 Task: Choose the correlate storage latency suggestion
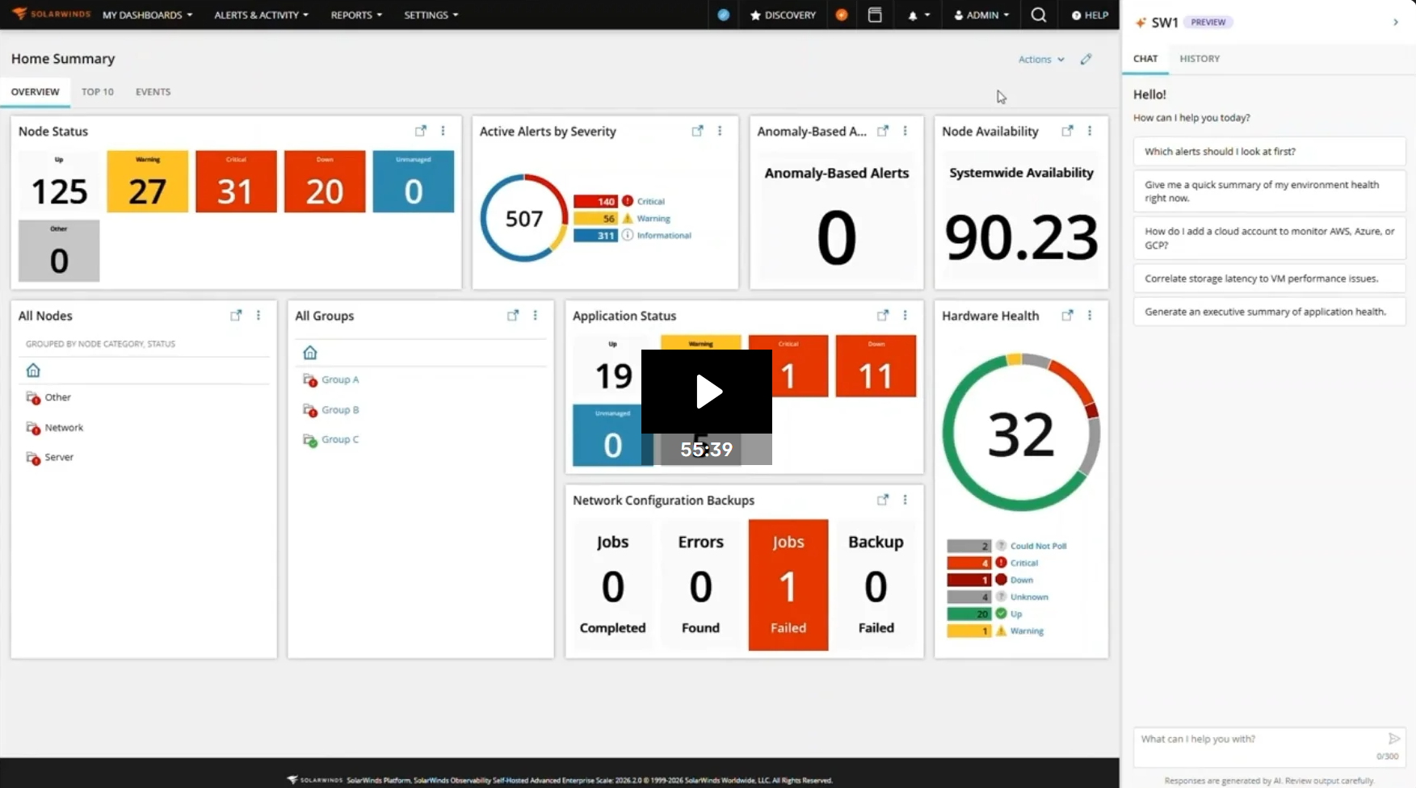tap(1269, 279)
